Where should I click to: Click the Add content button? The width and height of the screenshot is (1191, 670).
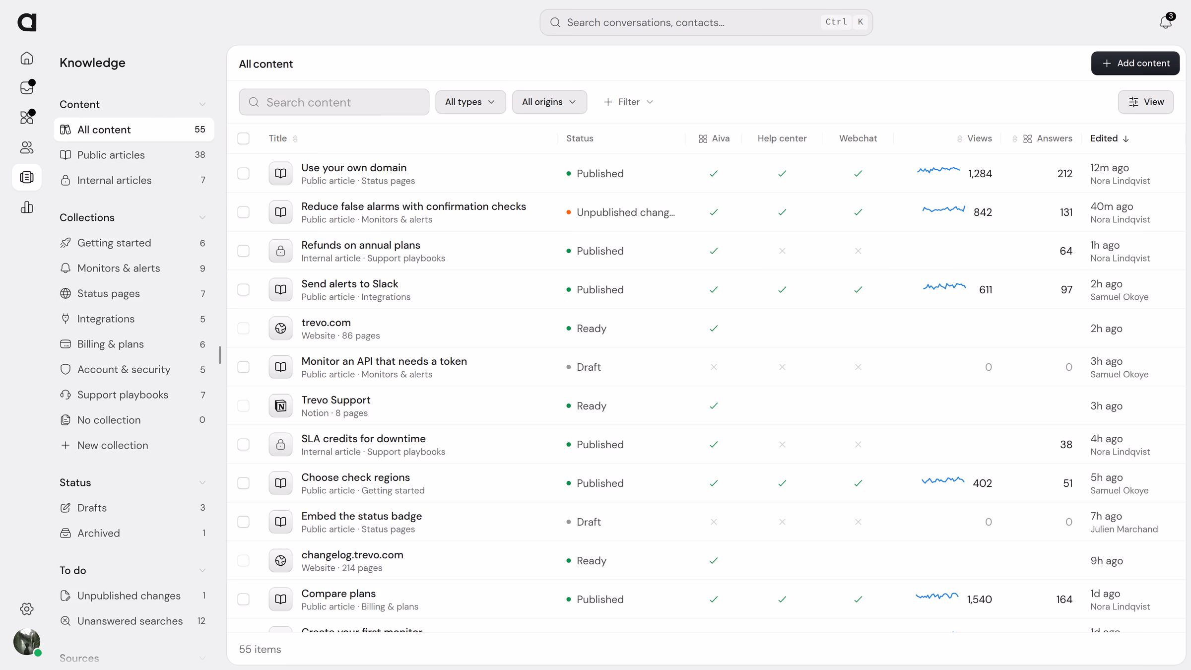point(1135,63)
